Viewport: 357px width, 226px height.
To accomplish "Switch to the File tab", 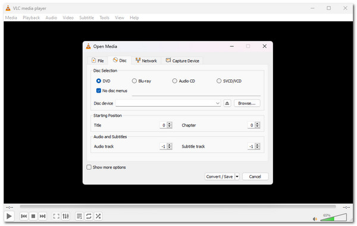I will point(98,61).
